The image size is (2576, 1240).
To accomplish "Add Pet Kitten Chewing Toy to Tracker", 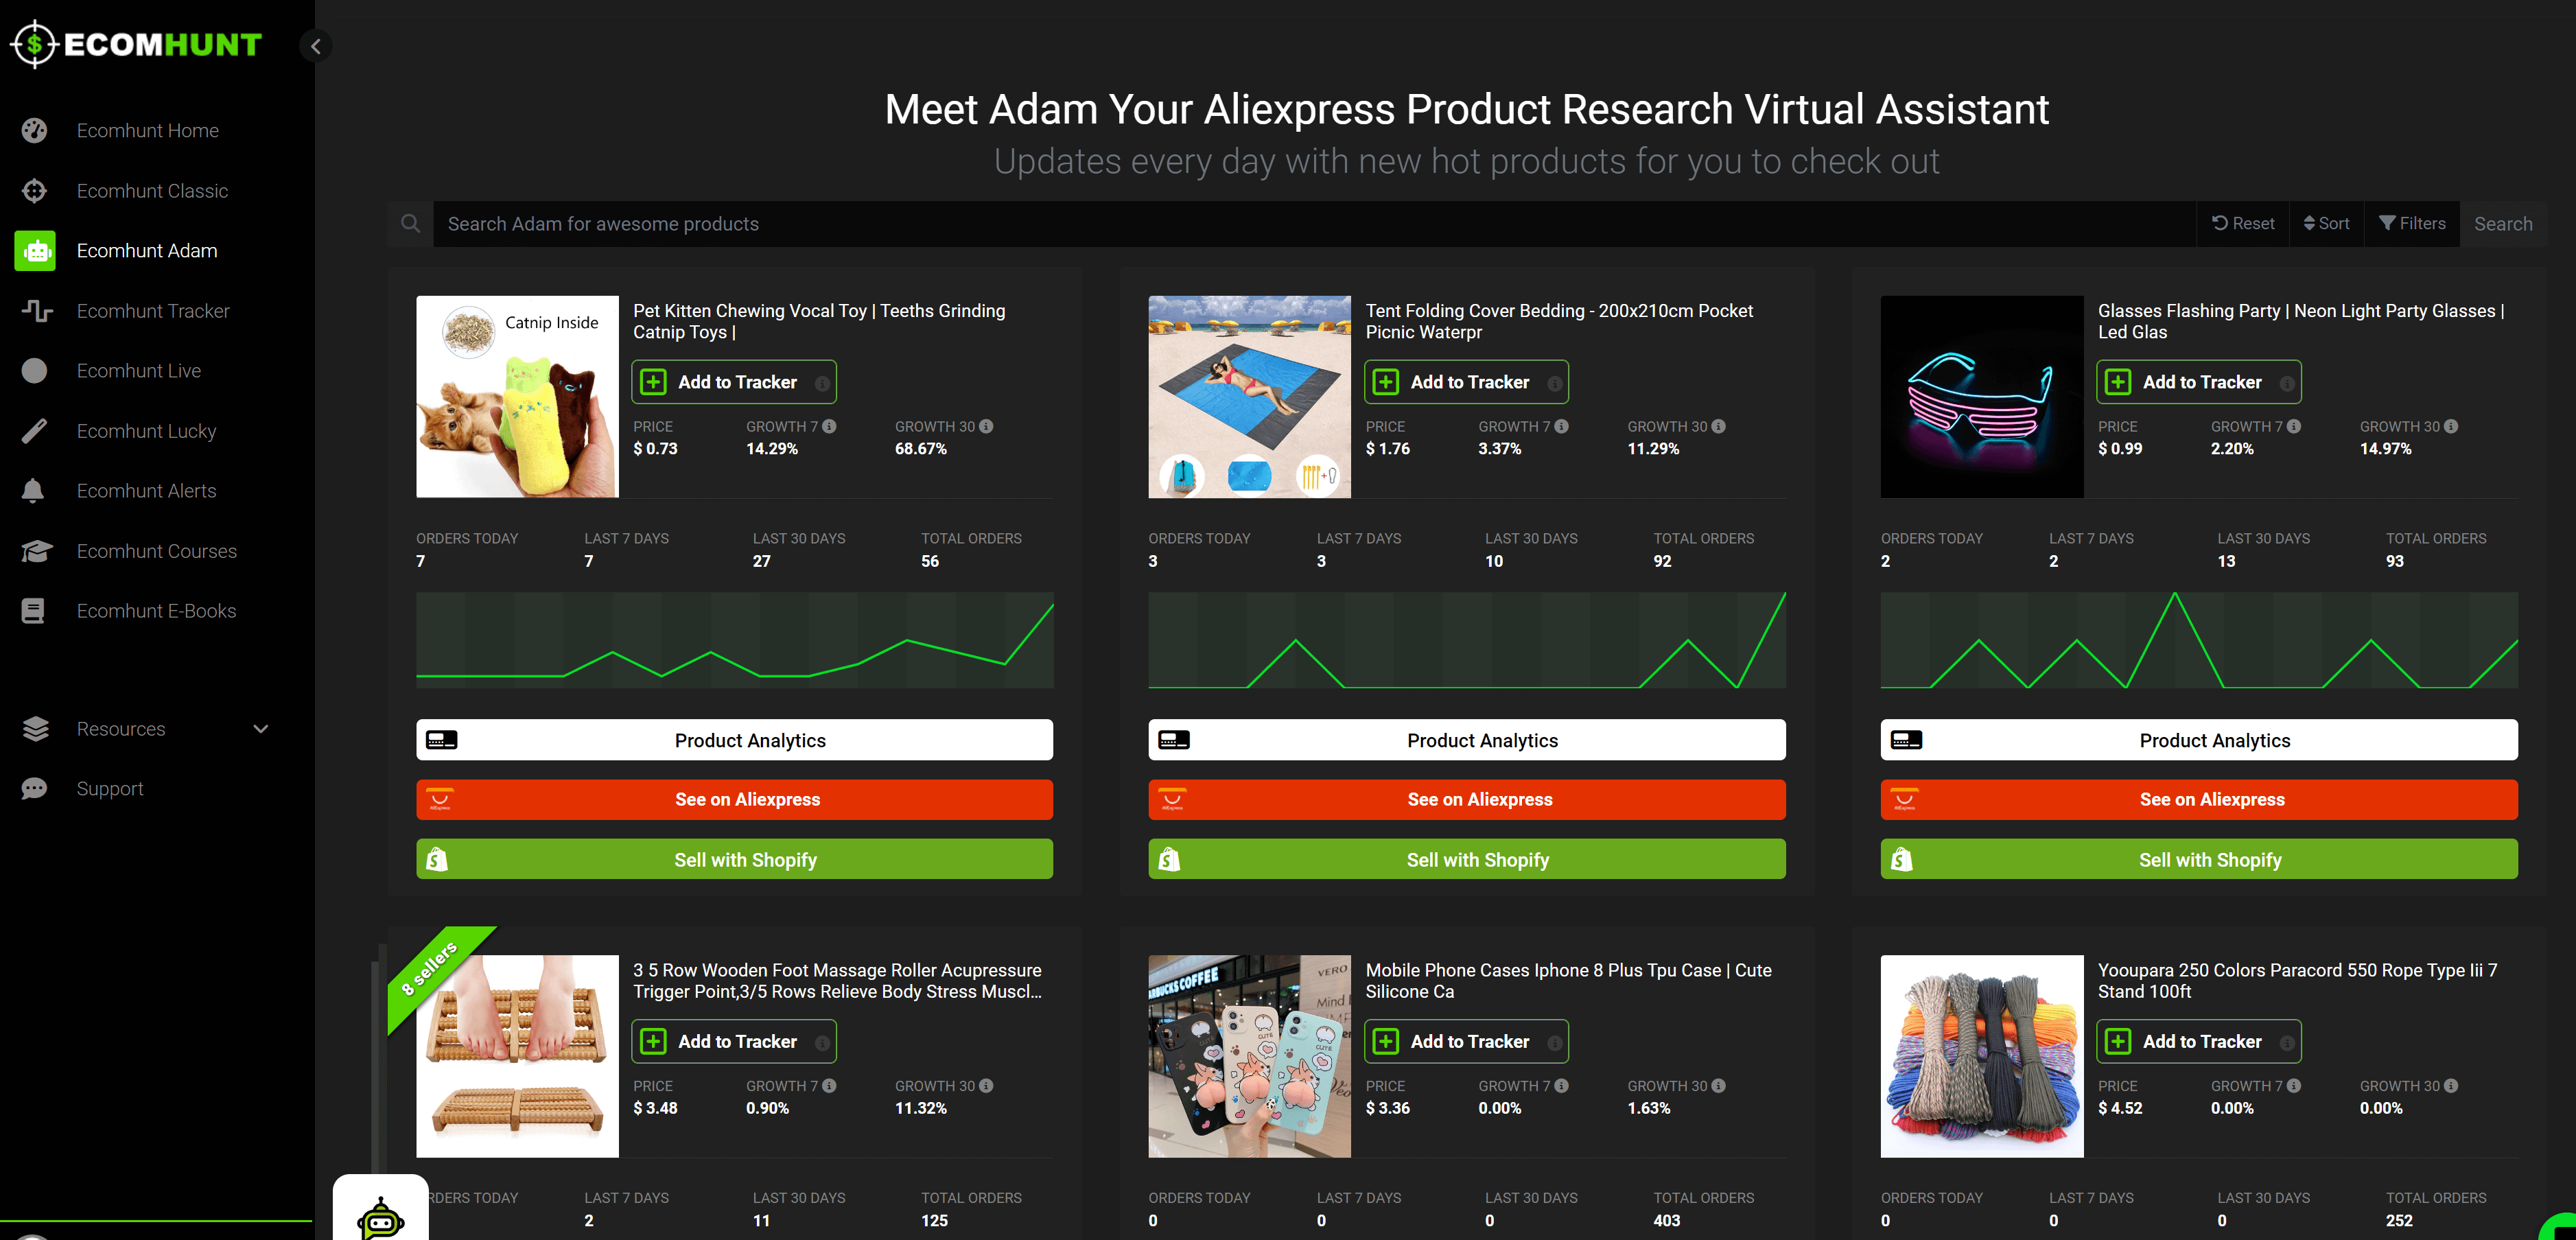I will pos(734,382).
